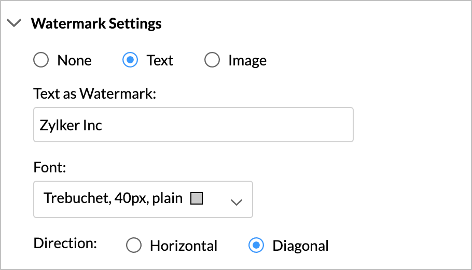Click the Horizontal option label

tap(184, 246)
